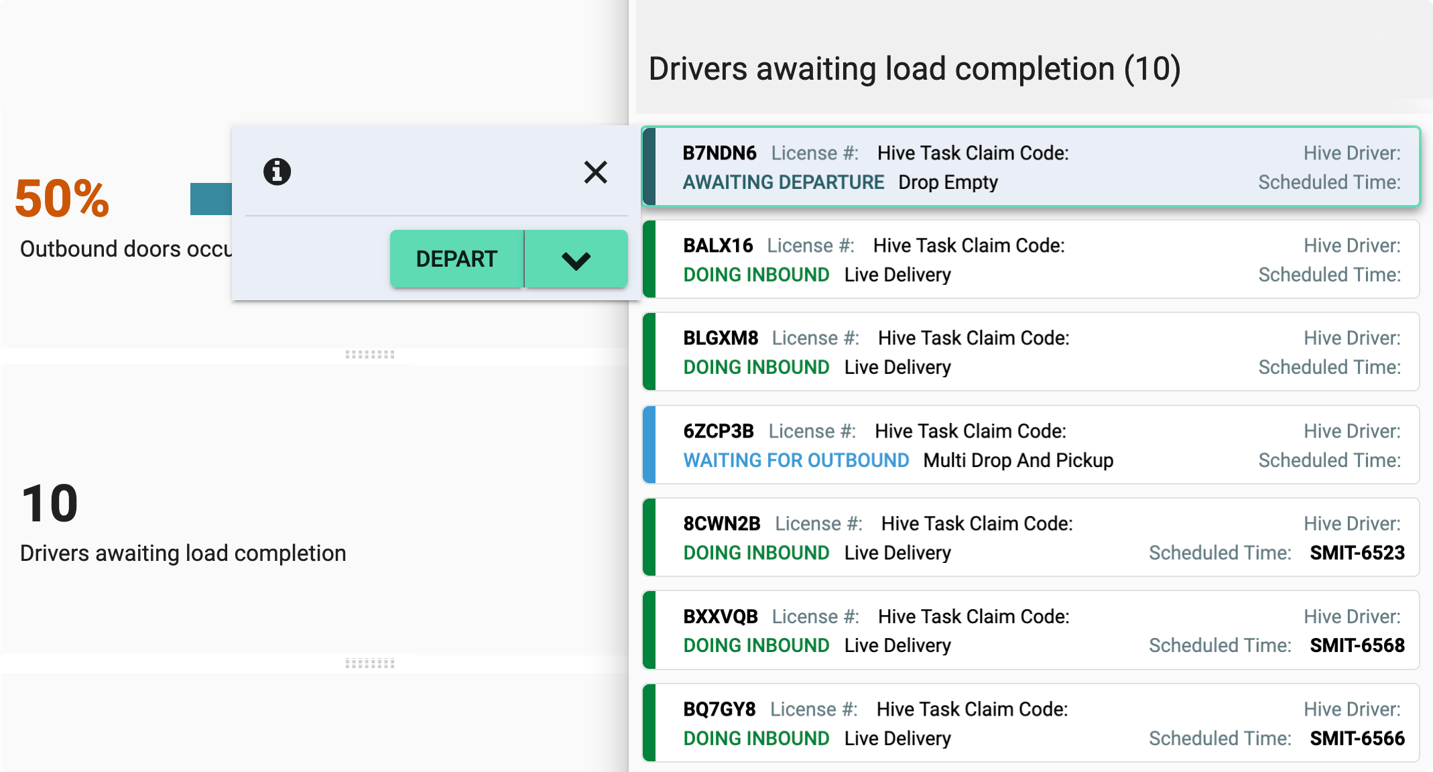Screen dimensions: 1433x772
Task: Select the BQ7GY8 driver row
Action: click(1031, 723)
